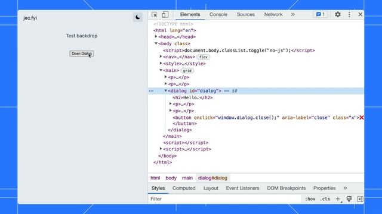Toggle :hov element state panel
This screenshot has width=382, height=214.
310,199
